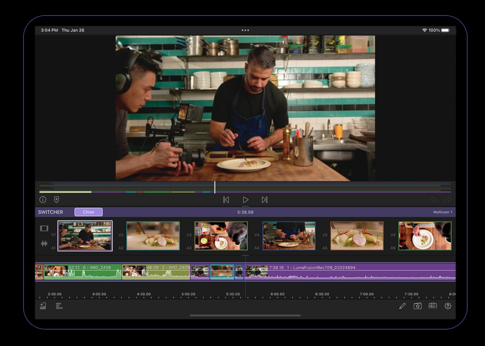485x346 pixels.
Task: Open the Multicam 1 source selector
Action: click(x=442, y=212)
